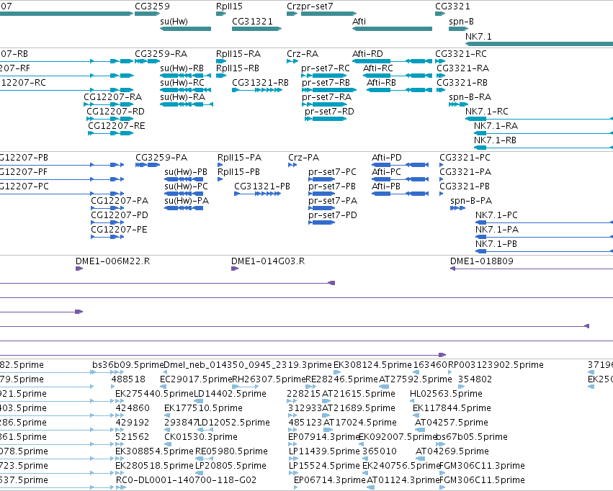Click the RpII15 gene label
Viewport: 613px width, 491px height.
(229, 6)
